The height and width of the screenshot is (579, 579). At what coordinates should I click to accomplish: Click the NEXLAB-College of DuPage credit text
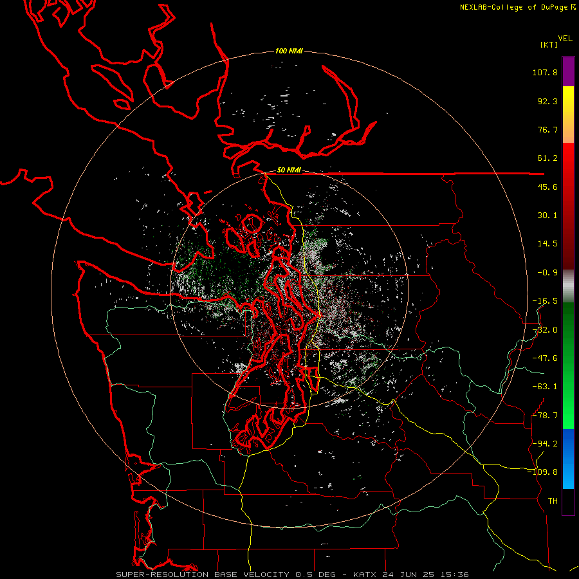(517, 7)
